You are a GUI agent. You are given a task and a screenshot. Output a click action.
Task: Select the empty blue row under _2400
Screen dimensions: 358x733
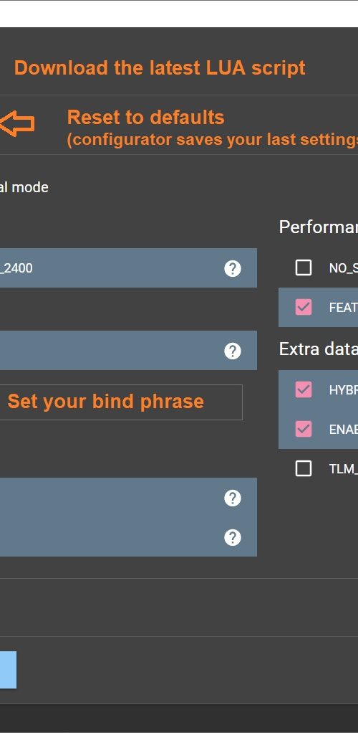pos(128,350)
